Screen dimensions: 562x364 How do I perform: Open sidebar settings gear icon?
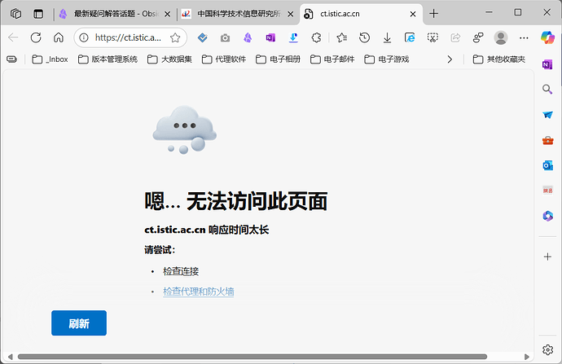pos(547,351)
